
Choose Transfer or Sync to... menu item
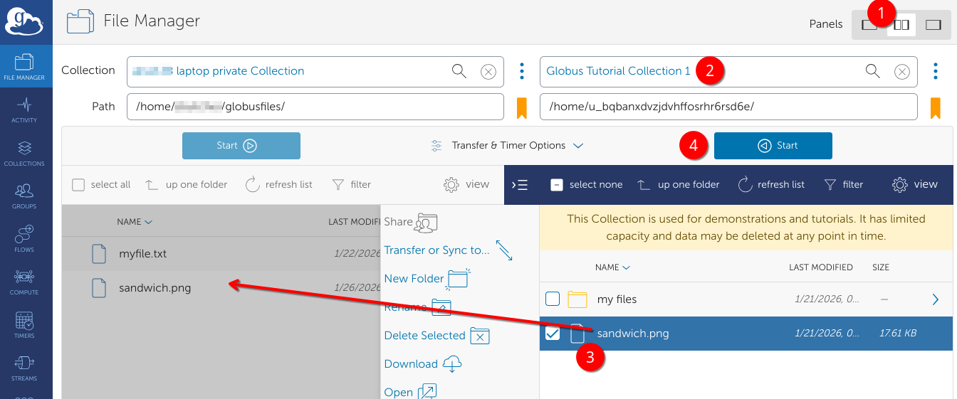point(436,250)
